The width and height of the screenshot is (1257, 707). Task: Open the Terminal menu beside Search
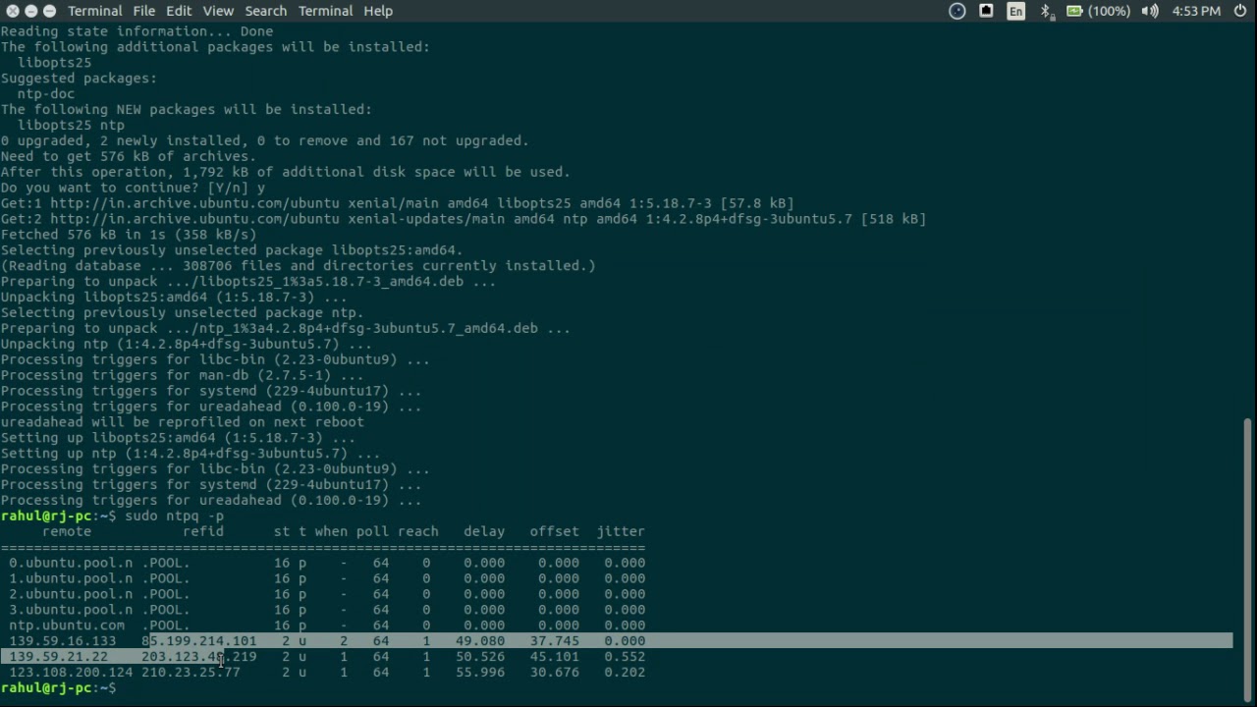325,11
